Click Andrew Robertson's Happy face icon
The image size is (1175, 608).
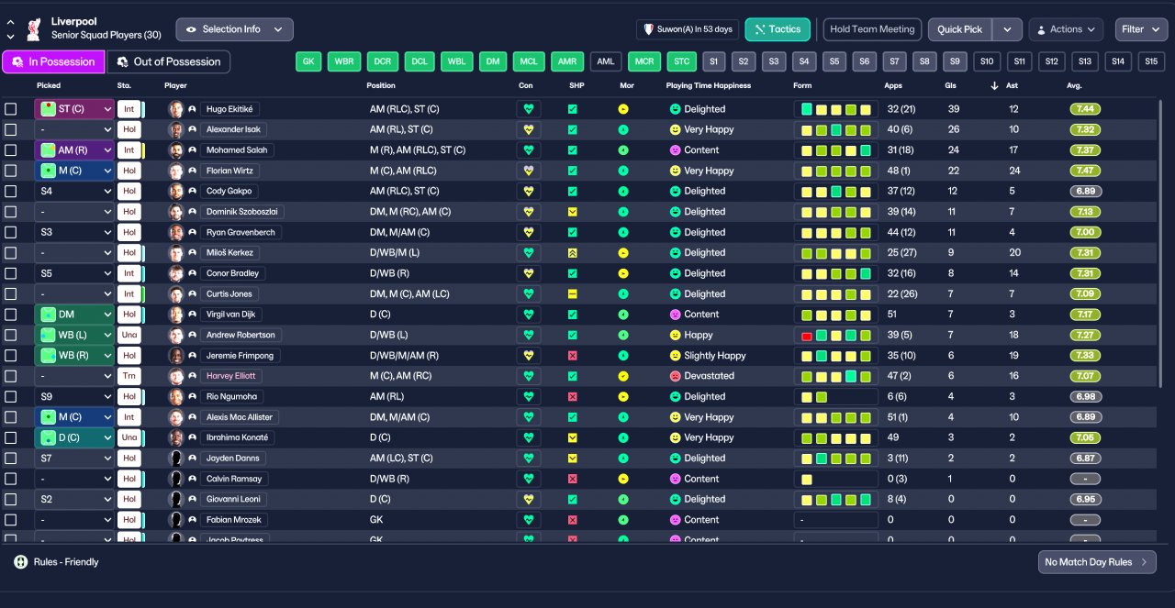(676, 335)
